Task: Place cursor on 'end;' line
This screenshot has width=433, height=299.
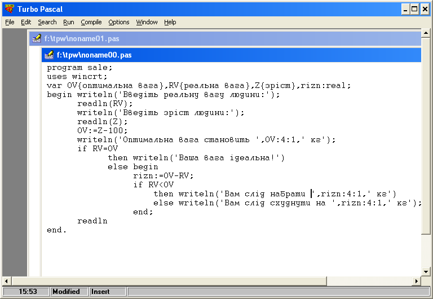Action: coord(143,212)
